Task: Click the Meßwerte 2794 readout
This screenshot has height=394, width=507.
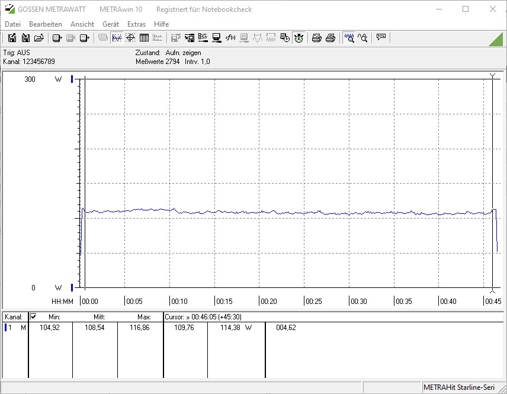Action: coord(158,62)
